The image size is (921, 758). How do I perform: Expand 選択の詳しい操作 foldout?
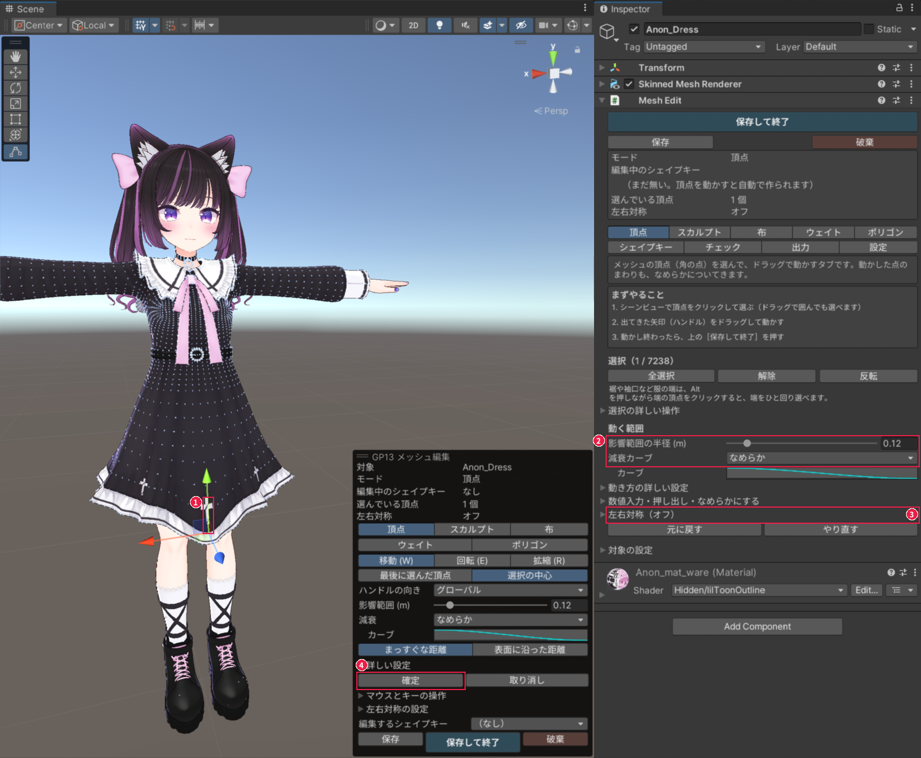click(644, 410)
